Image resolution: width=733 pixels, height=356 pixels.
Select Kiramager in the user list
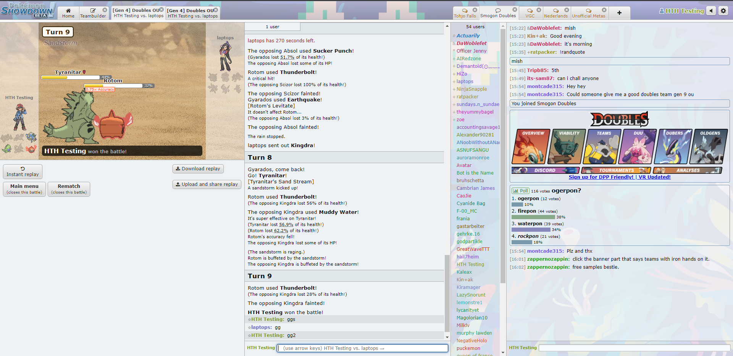coord(468,287)
